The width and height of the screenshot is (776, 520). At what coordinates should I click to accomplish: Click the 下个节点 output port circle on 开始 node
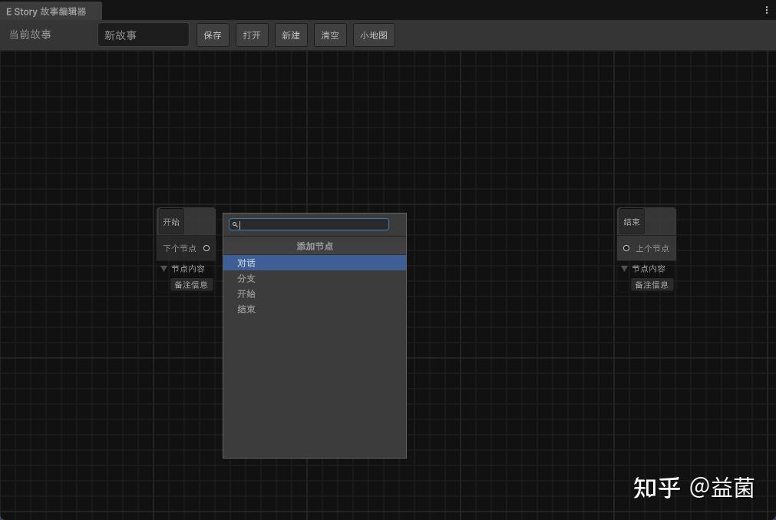tap(206, 248)
